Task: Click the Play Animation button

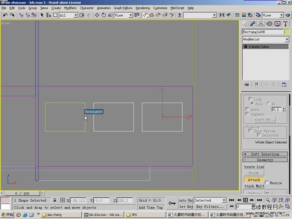Action: tap(245, 200)
